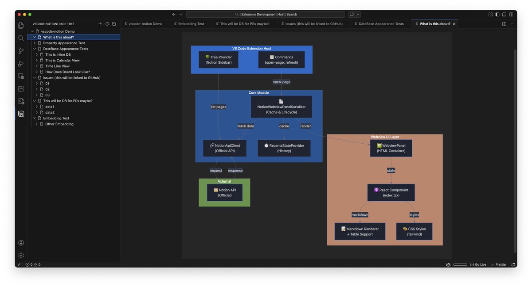532x287 pixels.
Task: Toggle bottom panel visibility
Action: coord(505,15)
